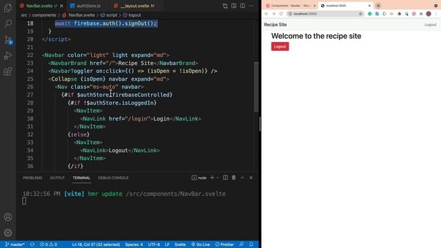Create a new terminal with plus icon
The height and width of the screenshot is (248, 441).
(212, 178)
